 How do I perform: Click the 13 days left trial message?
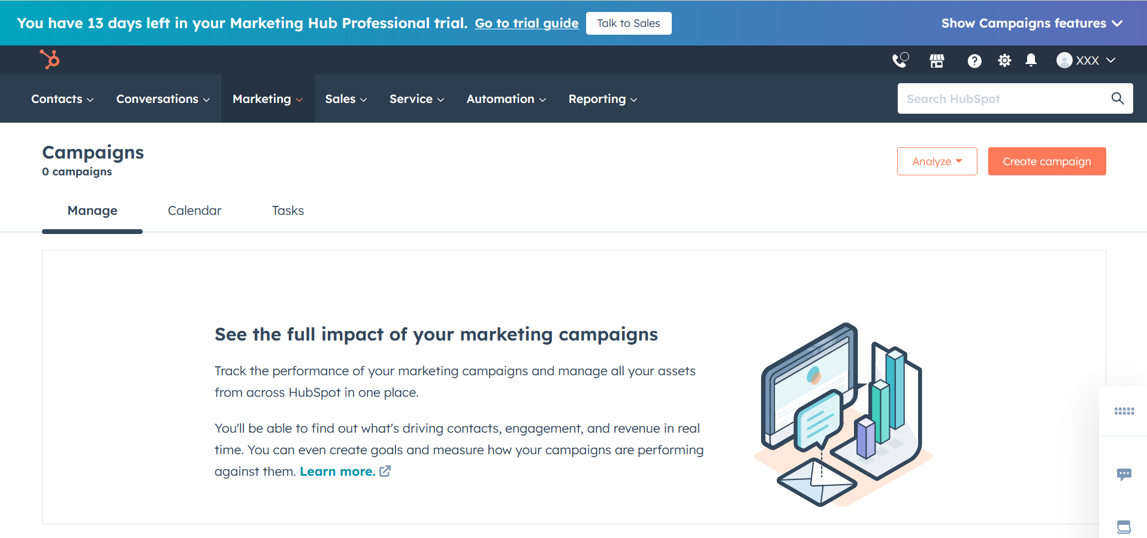(242, 23)
